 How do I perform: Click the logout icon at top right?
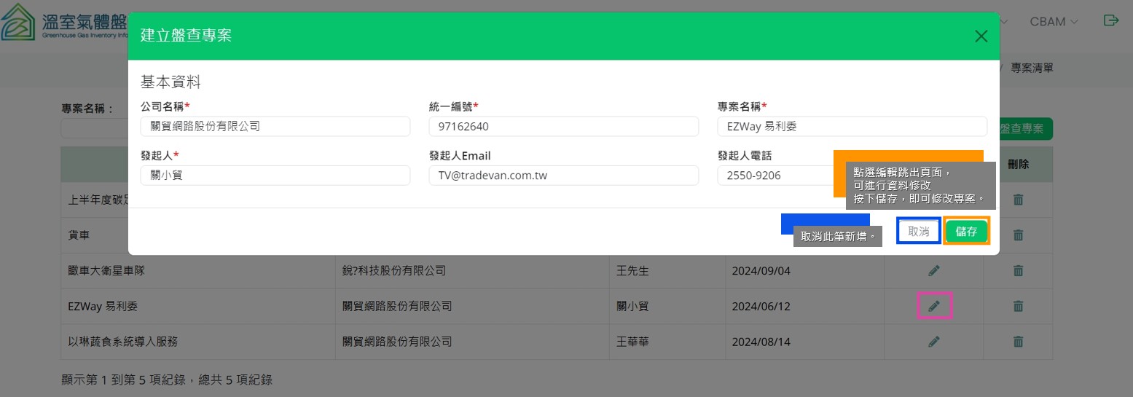pos(1111,21)
